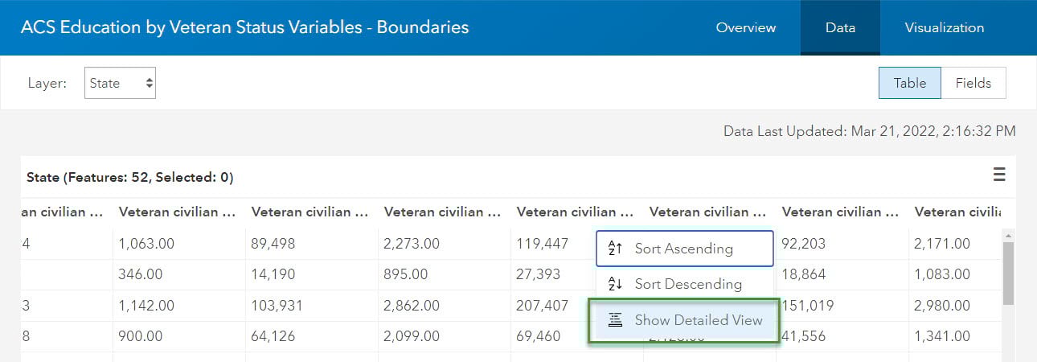Click the vertical scrollbar thumb

(x=1007, y=274)
